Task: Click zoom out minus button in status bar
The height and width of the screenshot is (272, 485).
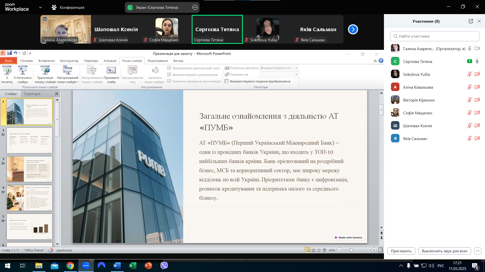Action: (x=339, y=250)
